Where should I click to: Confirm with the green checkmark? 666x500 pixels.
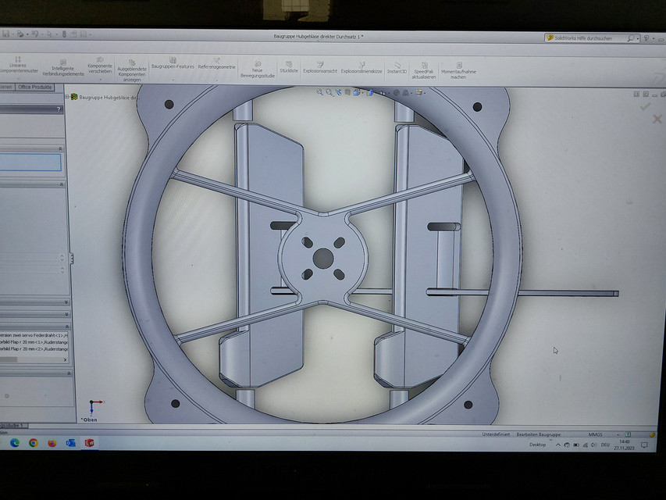point(645,106)
